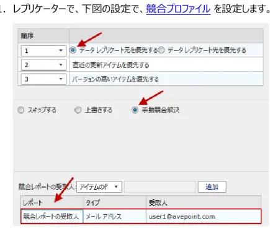Select the メール アドレス table cell

[115, 216]
